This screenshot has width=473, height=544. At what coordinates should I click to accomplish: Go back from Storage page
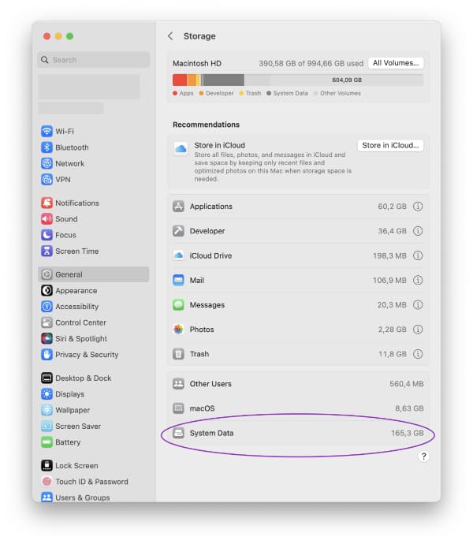pos(170,36)
